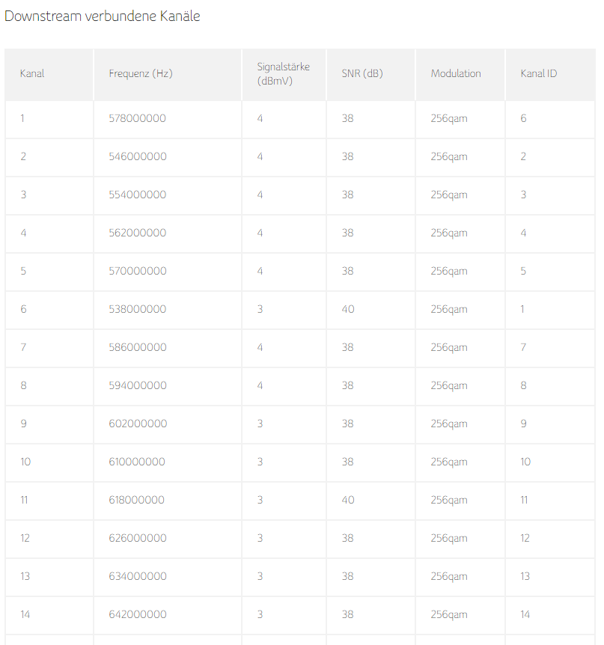Click the Kanal column header
Image resolution: width=604 pixels, height=645 pixels.
(x=32, y=73)
